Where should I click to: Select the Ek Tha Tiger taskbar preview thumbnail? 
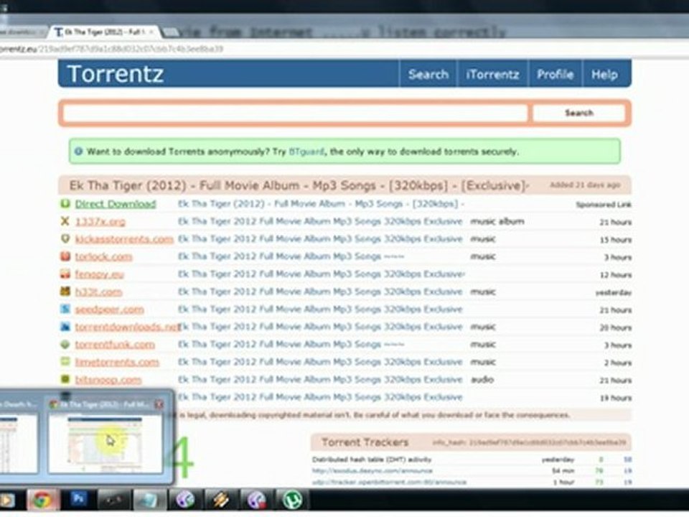pos(106,444)
